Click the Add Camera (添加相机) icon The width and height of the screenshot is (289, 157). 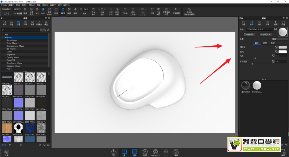click(x=93, y=11)
